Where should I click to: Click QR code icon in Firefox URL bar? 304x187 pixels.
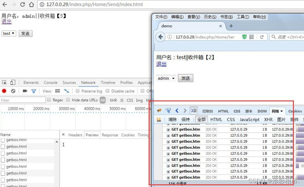251,37
